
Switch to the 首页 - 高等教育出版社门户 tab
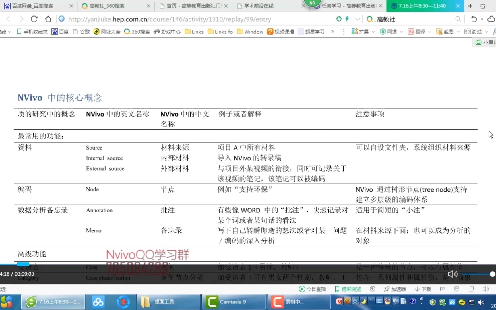click(193, 6)
